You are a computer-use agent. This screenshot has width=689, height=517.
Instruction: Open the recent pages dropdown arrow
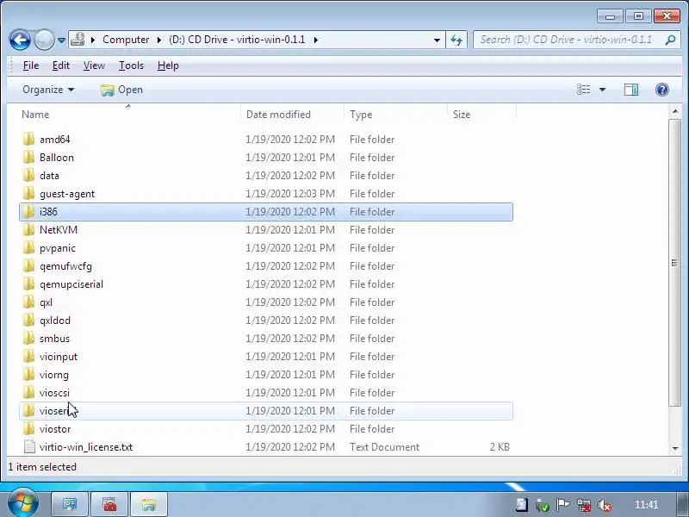[x=61, y=40]
